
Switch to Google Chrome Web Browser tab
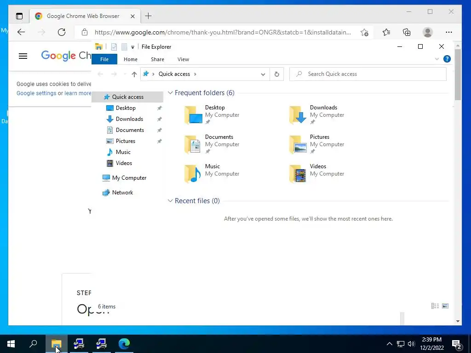83,16
